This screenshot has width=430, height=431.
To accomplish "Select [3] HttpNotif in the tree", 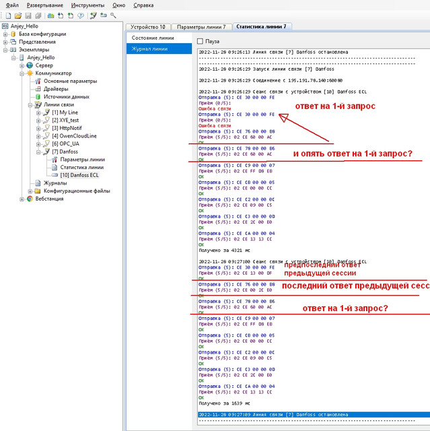I will [x=67, y=128].
